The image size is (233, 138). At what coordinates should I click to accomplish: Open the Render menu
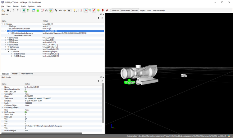[x=16, y=6]
